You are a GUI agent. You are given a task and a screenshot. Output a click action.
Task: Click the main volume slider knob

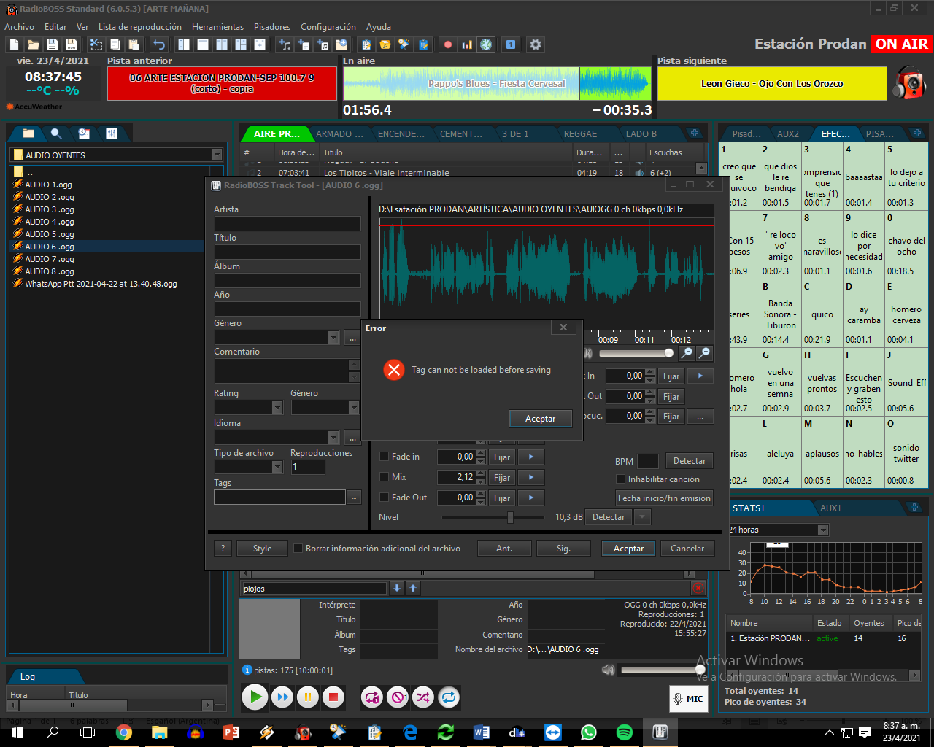coord(700,670)
